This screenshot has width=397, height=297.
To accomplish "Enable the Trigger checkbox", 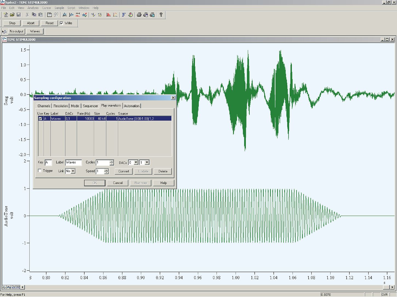I will (40, 170).
